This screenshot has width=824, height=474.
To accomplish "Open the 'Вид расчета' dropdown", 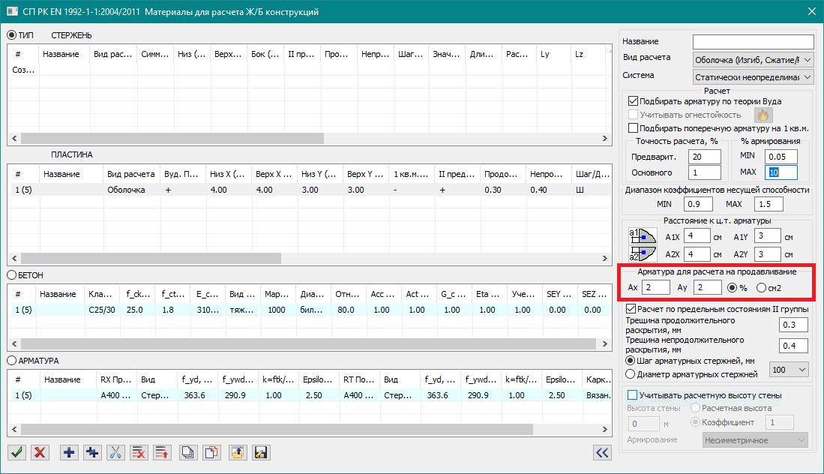I will coord(753,59).
